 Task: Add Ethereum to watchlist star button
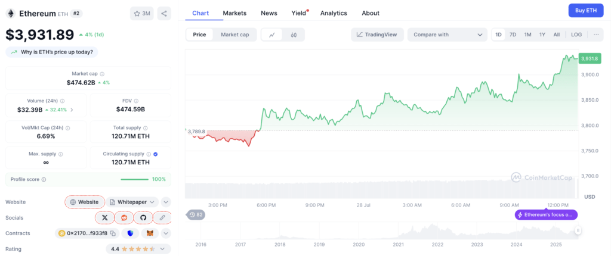(x=142, y=14)
